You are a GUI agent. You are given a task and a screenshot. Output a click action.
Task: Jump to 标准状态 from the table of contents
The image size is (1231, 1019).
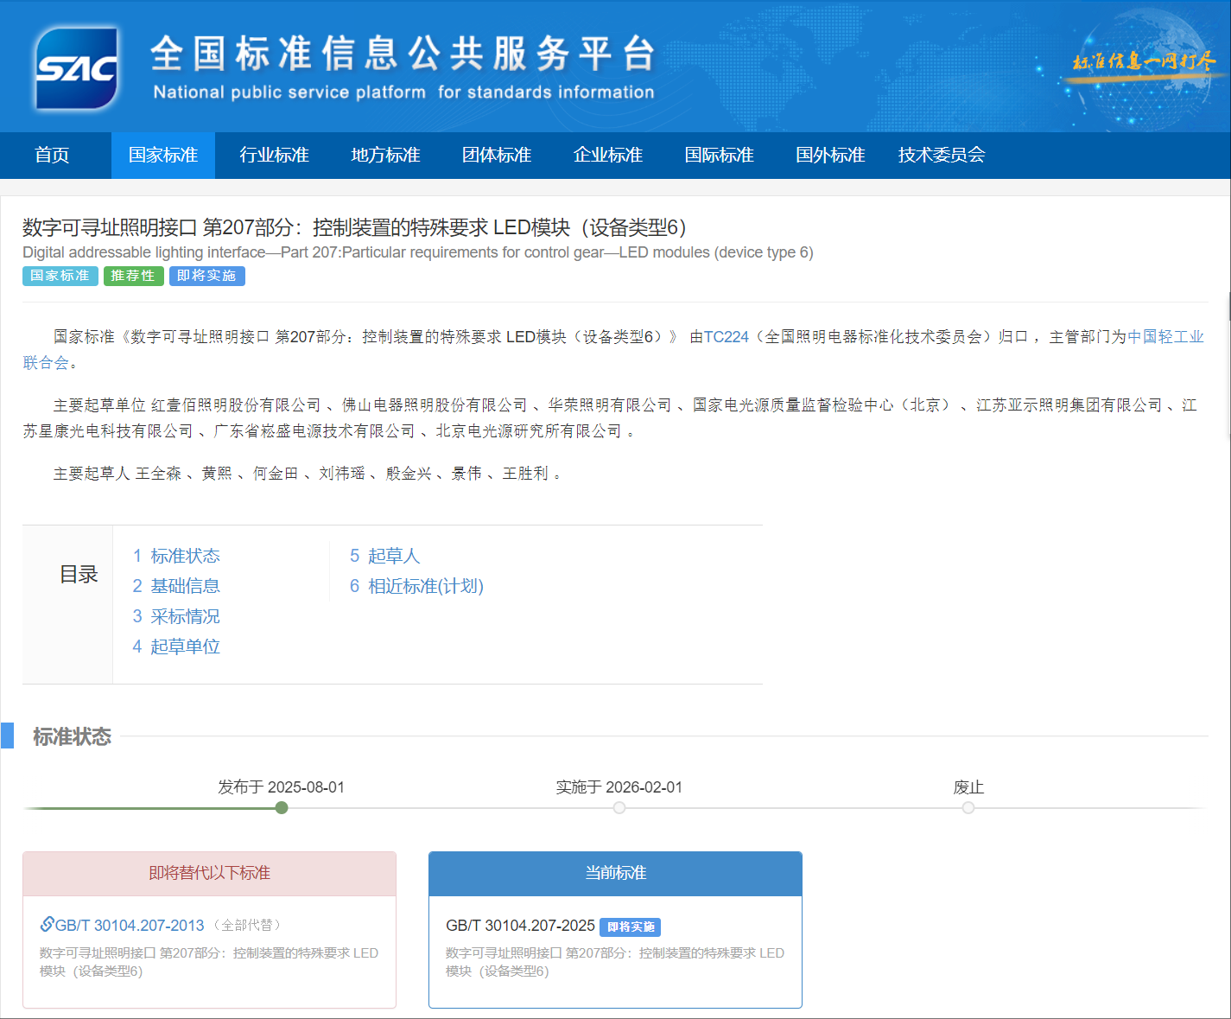point(184,556)
